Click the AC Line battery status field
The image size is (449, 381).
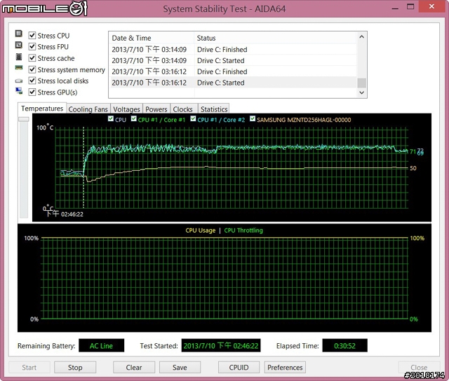click(101, 346)
